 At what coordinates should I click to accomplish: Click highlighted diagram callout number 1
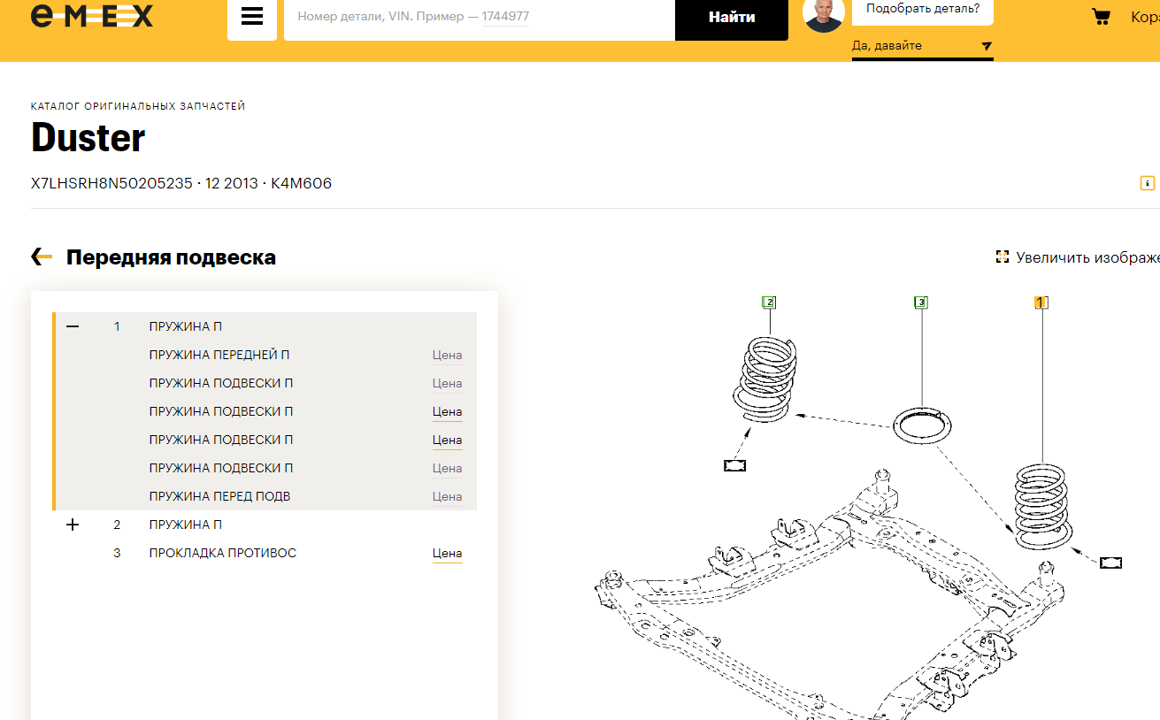pos(1041,303)
